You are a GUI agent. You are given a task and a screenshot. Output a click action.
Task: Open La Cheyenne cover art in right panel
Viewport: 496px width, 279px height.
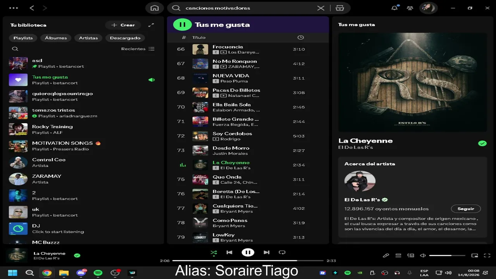tap(413, 82)
